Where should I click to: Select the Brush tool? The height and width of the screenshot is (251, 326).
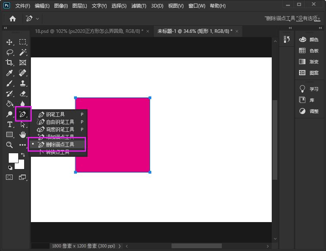[x=10, y=83]
